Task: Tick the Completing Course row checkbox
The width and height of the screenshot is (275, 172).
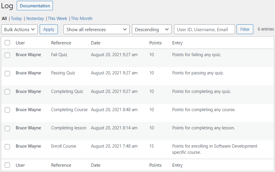Action: click(x=7, y=110)
